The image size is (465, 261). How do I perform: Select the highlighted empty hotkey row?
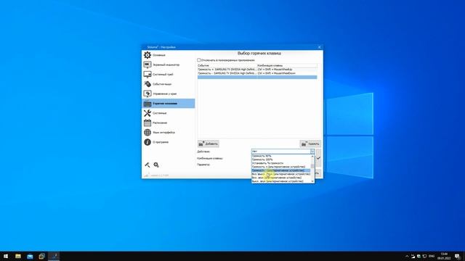pyautogui.click(x=257, y=78)
